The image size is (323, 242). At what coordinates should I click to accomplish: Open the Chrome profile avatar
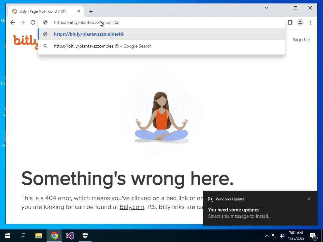300,22
